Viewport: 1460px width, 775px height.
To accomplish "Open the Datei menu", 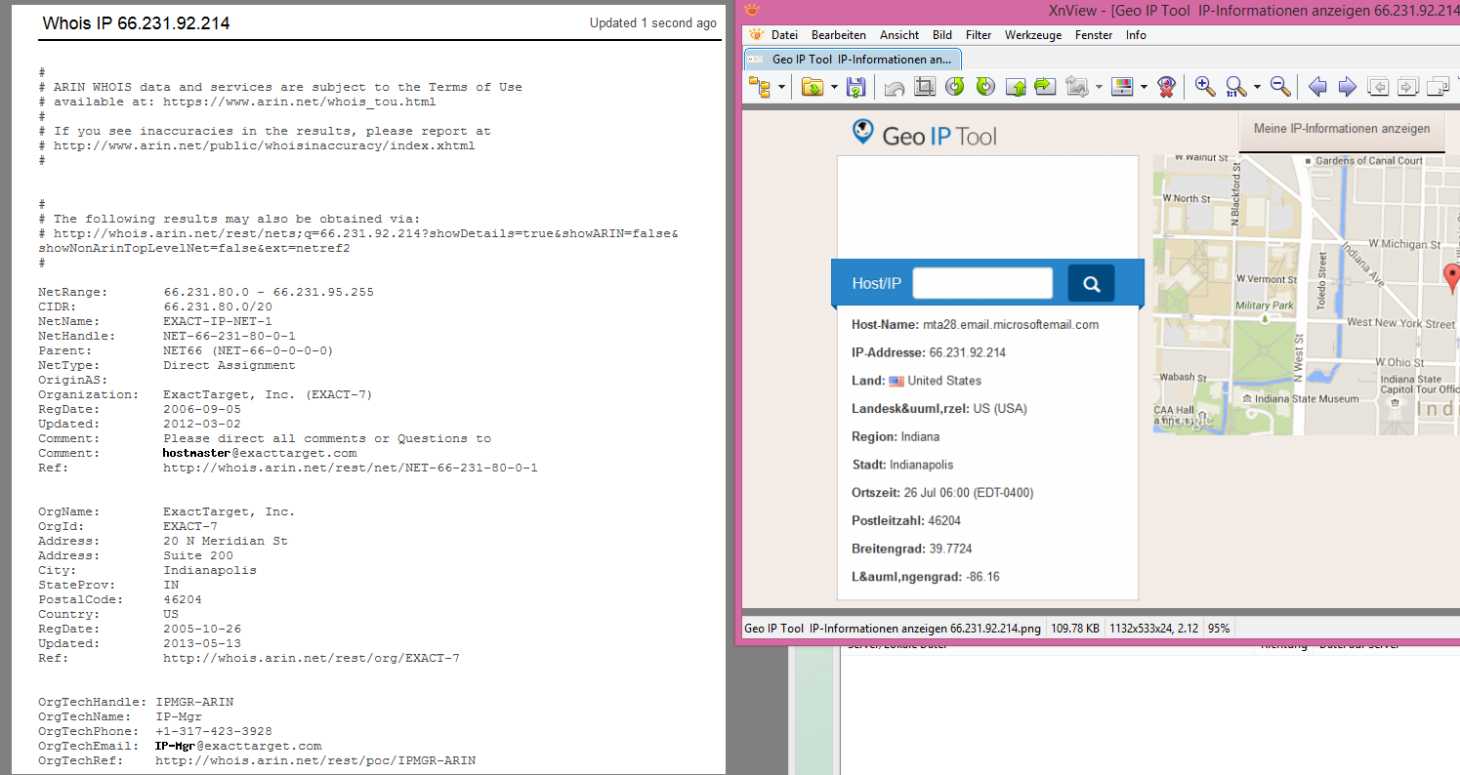I will click(x=784, y=35).
